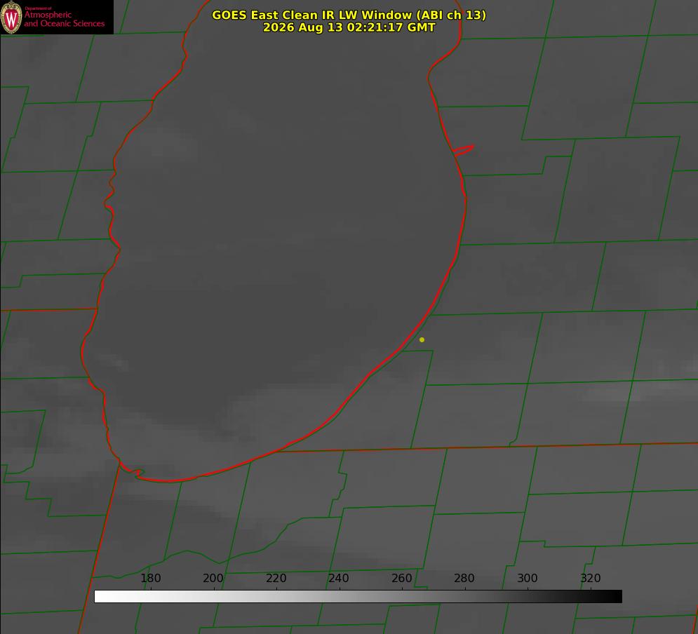Image resolution: width=698 pixels, height=634 pixels.
Task: Click the 2026 Aug 13 02:21:17 GMT timestamp
Action: [x=349, y=27]
